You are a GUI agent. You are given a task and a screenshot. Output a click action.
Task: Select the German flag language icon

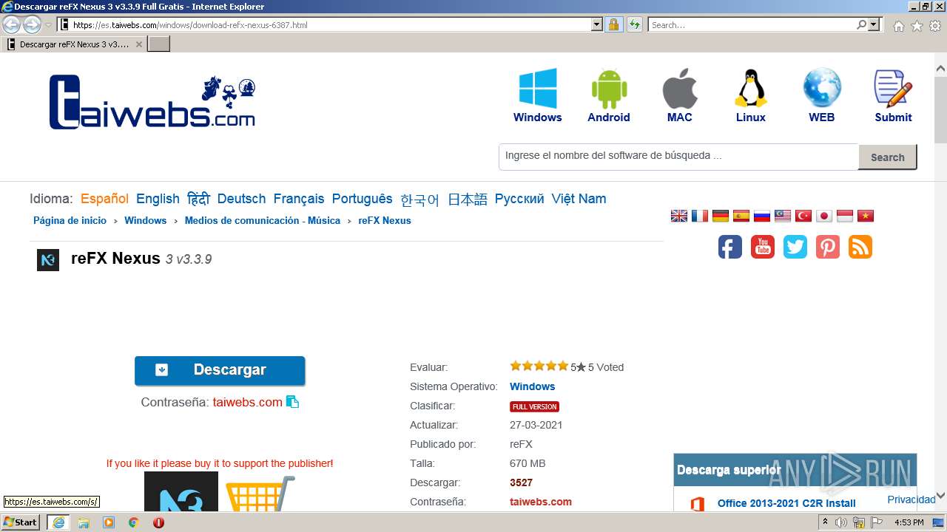pyautogui.click(x=721, y=216)
